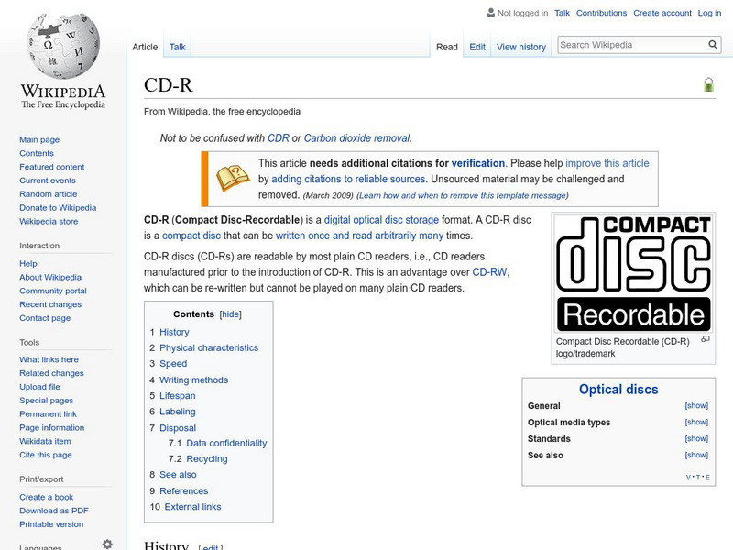Click the V link in navbox footer
Screen dimensions: 733x550
click(x=688, y=478)
